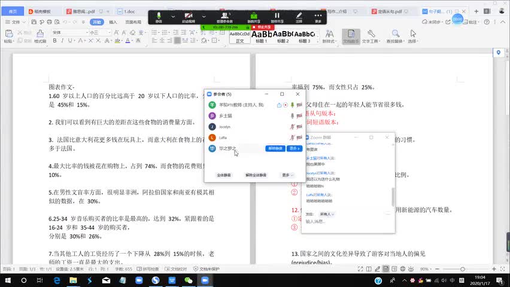
Task: Click the chat message input field
Action: (x=348, y=222)
